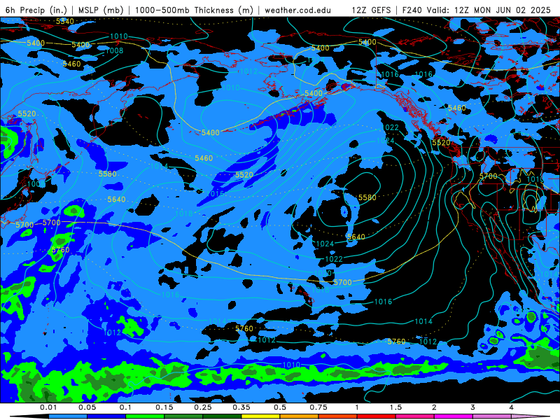Click the "F240" forecast hour label
560x420 pixels.
413,10
